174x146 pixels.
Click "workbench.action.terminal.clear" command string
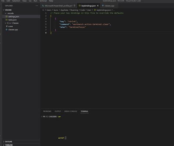point(91,24)
